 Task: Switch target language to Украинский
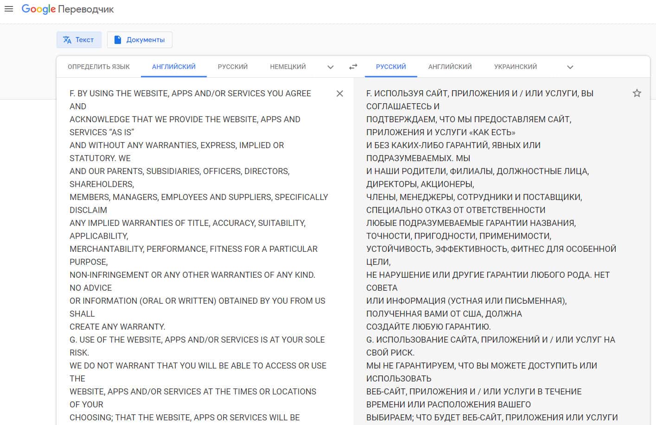516,67
